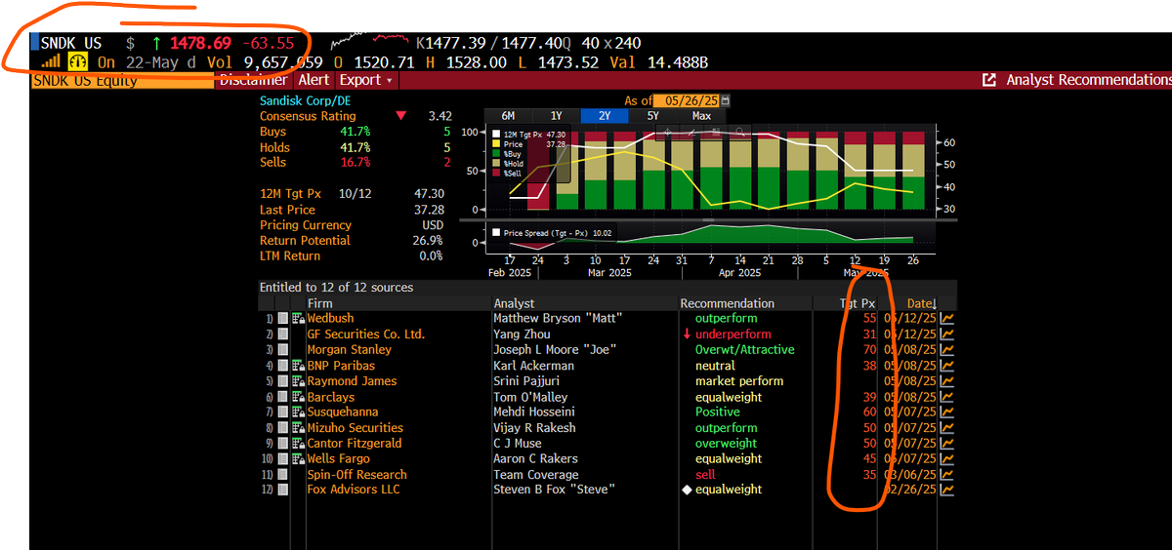This screenshot has width=1172, height=550.
Task: Open the Morgan Stanley firm link
Action: (x=349, y=349)
